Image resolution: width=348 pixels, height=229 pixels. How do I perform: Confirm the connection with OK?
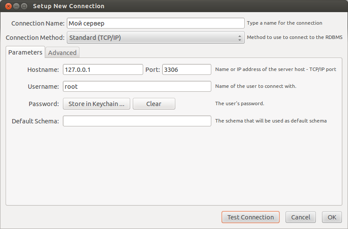[332, 217]
